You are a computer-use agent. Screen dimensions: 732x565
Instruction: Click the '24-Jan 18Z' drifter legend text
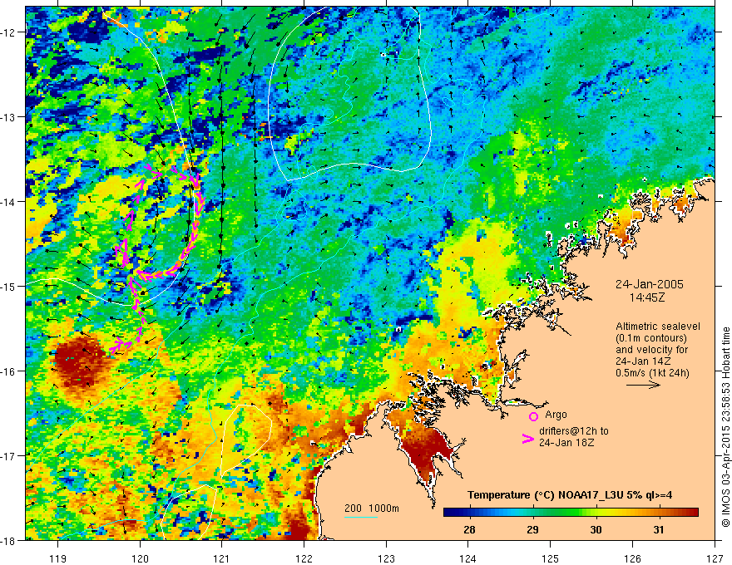coord(566,442)
